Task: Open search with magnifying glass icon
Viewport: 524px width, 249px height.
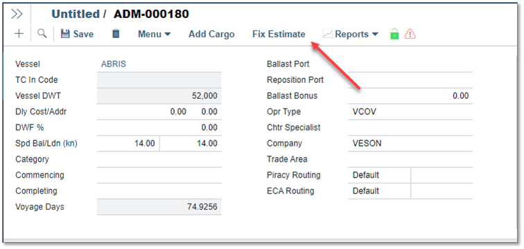Action: (42, 34)
